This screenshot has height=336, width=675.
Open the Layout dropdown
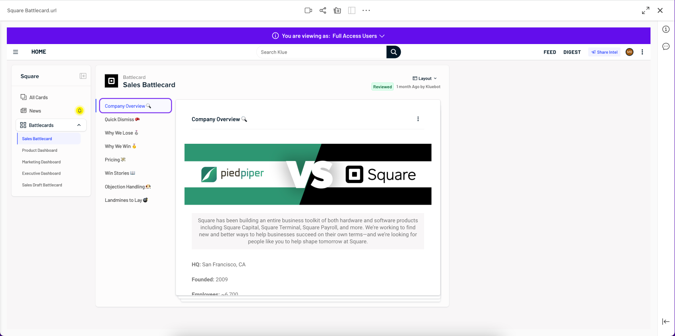tap(425, 78)
